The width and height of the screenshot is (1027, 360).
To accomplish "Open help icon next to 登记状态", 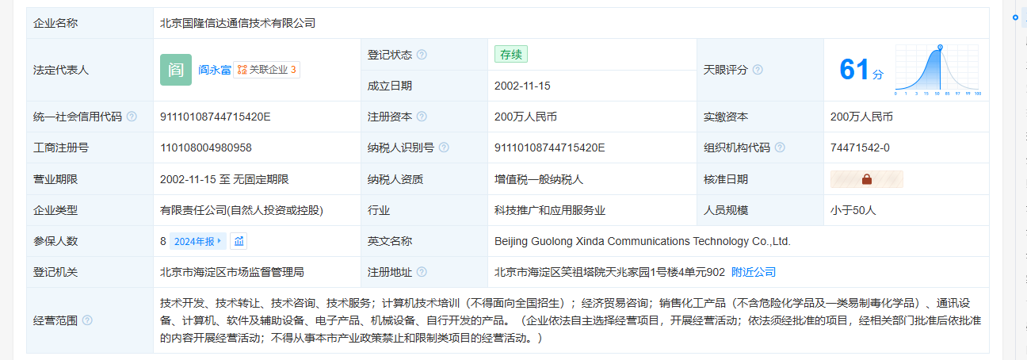I will [x=422, y=55].
